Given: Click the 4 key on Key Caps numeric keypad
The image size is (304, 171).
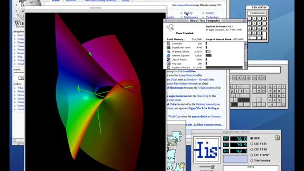Looking at the screenshot, I should [270, 95].
